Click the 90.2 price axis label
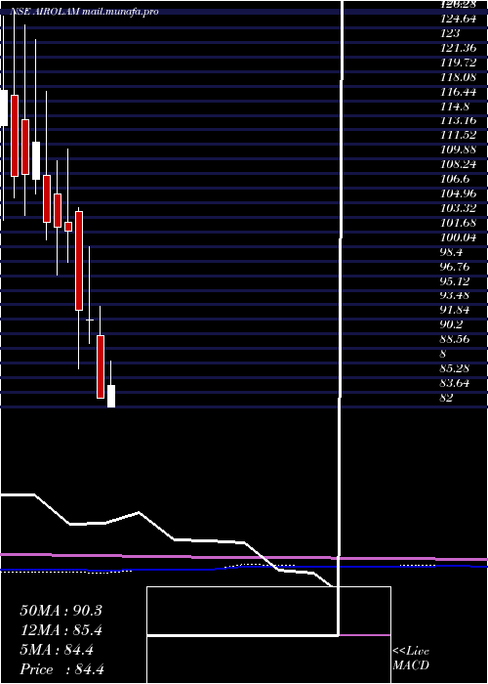The width and height of the screenshot is (488, 684). 452,324
